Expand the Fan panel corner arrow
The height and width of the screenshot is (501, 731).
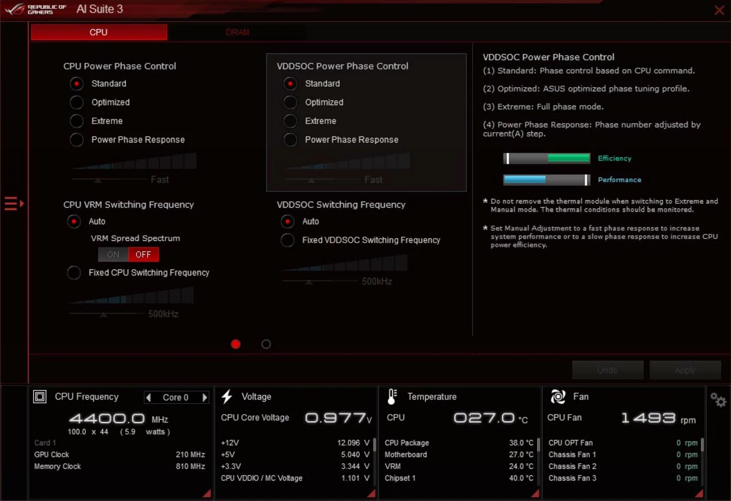699,493
